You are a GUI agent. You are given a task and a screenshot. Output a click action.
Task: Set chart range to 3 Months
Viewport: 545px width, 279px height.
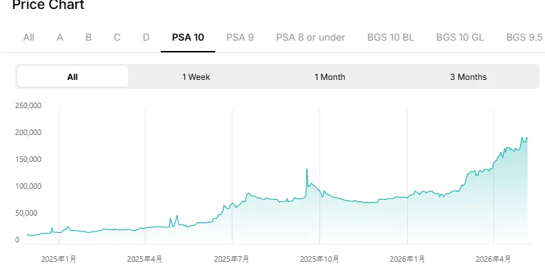pos(468,76)
